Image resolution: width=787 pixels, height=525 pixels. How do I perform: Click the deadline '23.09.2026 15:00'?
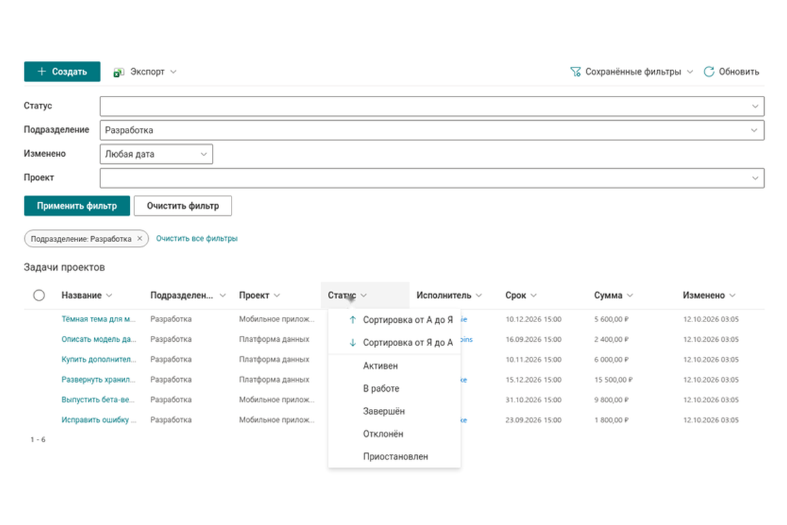[533, 419]
